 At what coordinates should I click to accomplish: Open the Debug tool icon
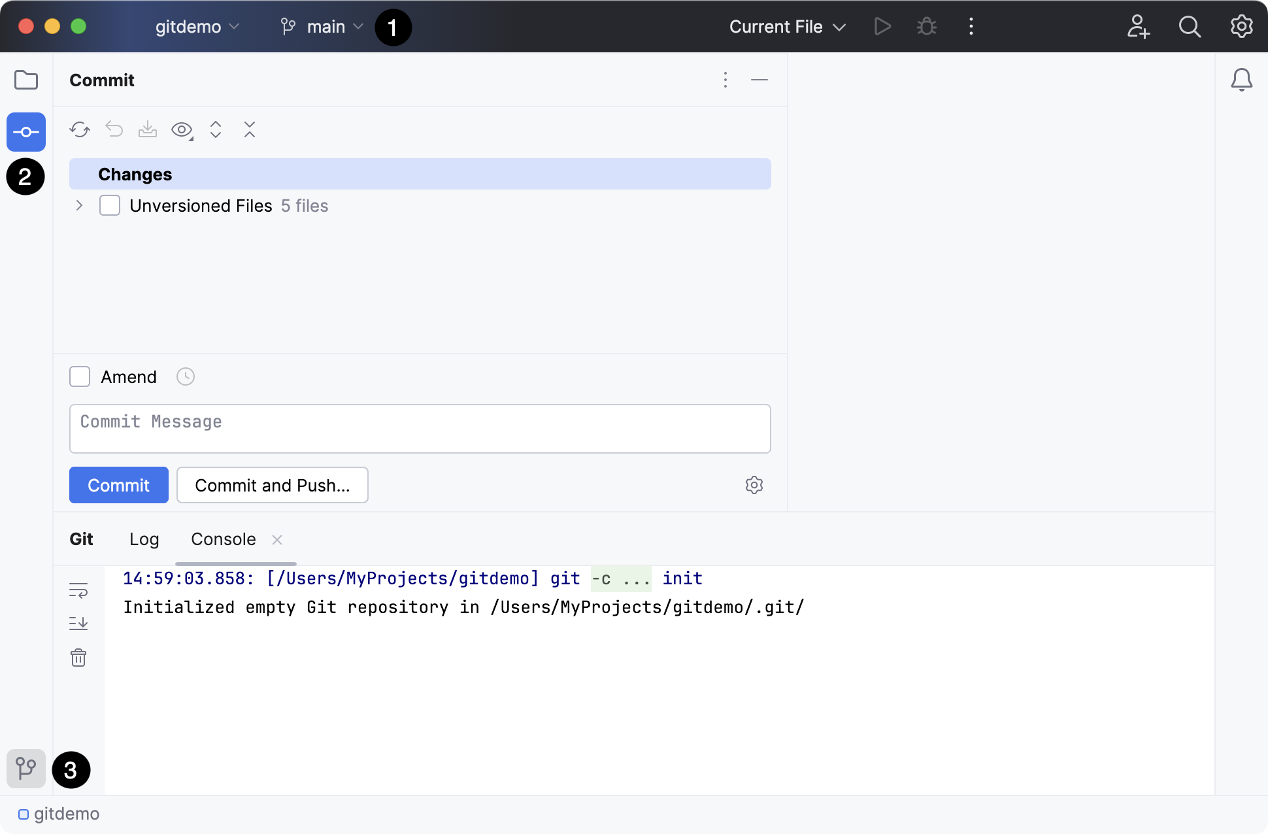click(926, 27)
